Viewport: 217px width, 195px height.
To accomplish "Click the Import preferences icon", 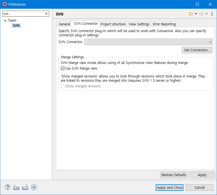I will click(16, 187).
